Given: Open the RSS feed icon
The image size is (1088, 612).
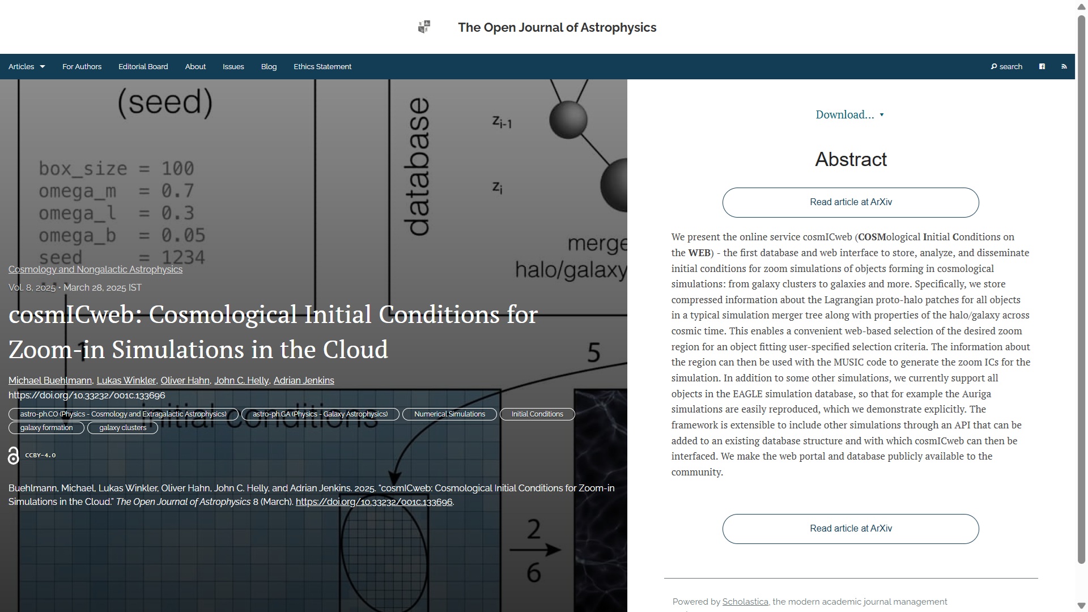Looking at the screenshot, I should coord(1064,67).
